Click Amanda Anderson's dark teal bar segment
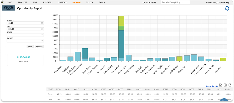The width and height of the screenshot is (234, 103). pos(85,53)
